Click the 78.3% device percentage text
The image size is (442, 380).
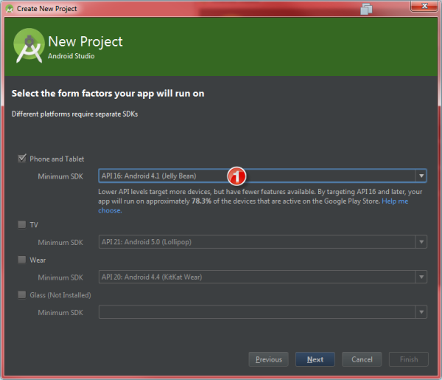(201, 201)
